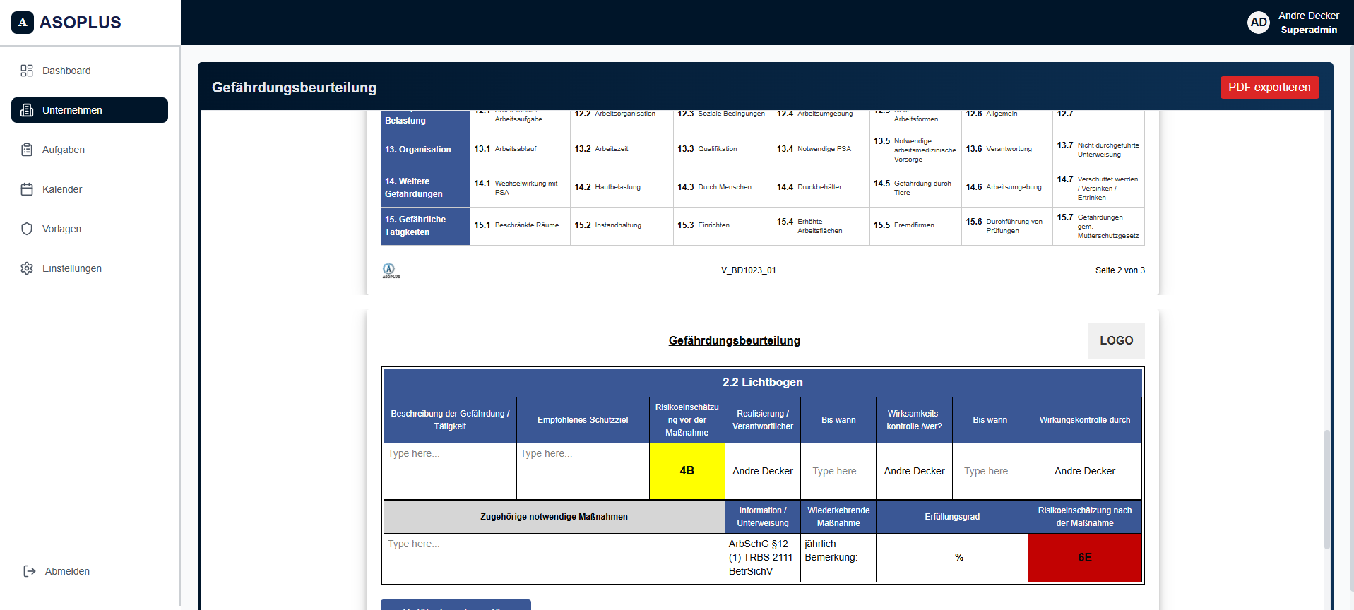Image resolution: width=1354 pixels, height=610 pixels.
Task: Click cell 13.1 Arbeitsablauf
Action: 520,150
